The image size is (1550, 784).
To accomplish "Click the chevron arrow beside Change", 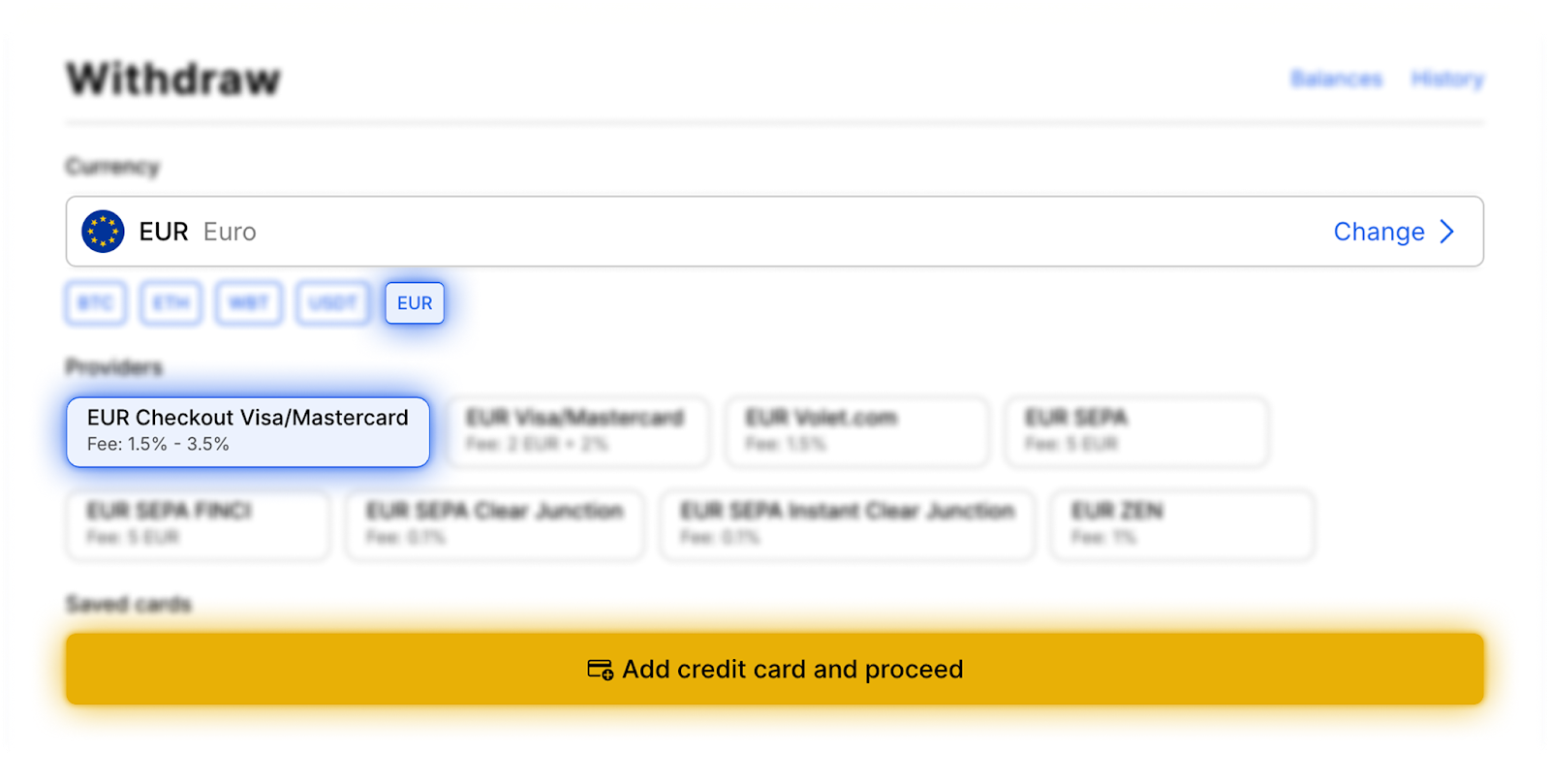I will (1447, 232).
